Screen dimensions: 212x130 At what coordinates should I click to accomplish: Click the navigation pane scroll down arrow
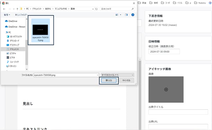point(27,69)
